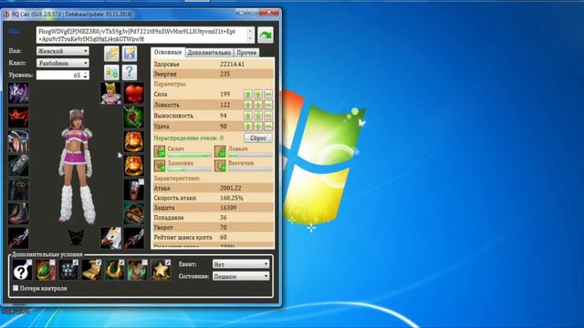This screenshot has width=584, height=328.
Task: Select the dagger slot in the right column
Action: (134, 238)
